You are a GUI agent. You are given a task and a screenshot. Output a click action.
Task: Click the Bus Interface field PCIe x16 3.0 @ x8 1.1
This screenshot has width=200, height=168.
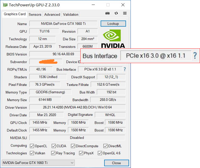click(x=100, y=69)
